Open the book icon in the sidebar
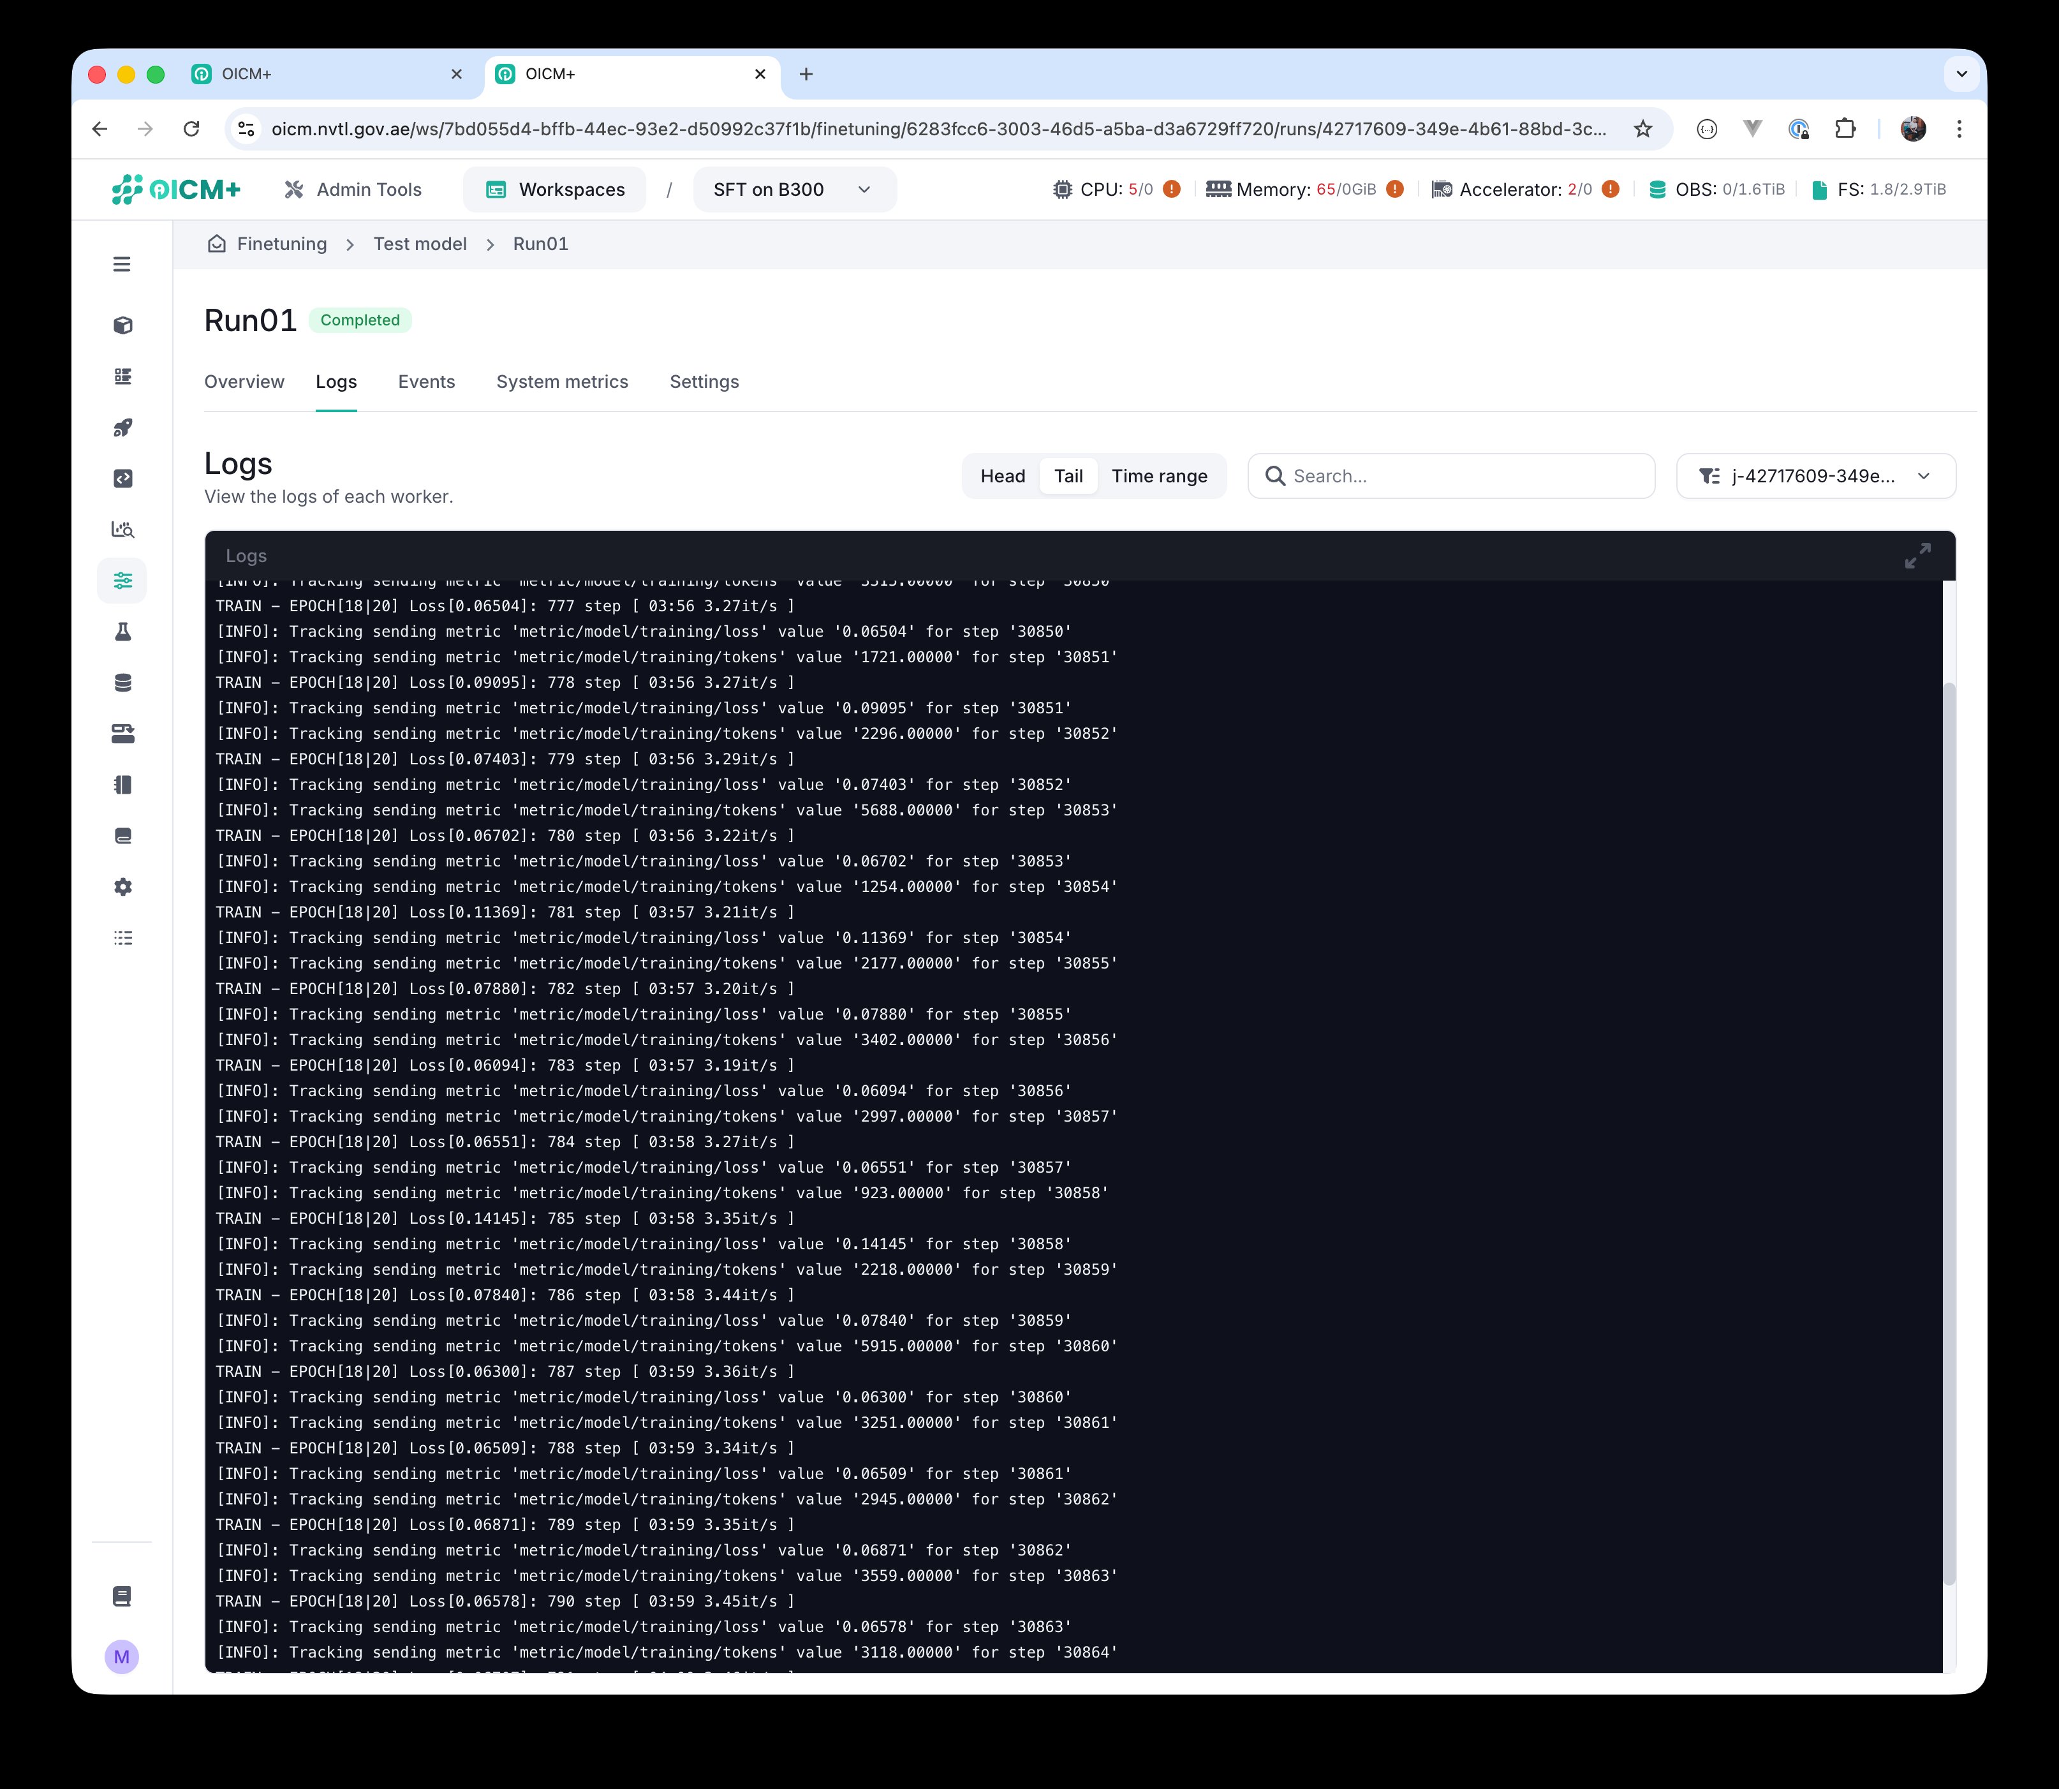The image size is (2059, 1789). (x=122, y=836)
